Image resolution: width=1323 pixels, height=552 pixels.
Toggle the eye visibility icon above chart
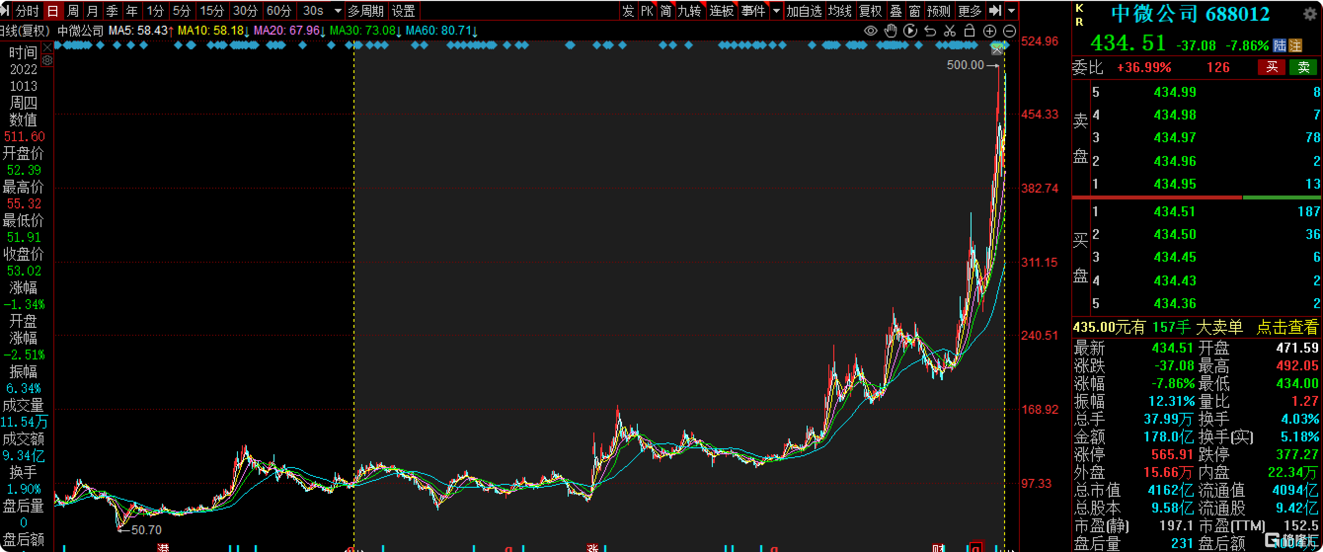coord(870,31)
